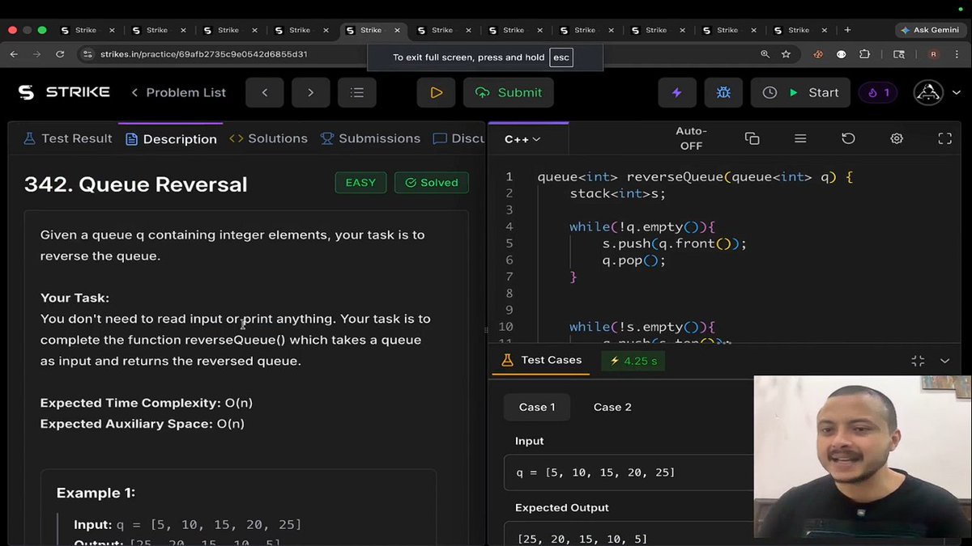Select the Description tab
This screenshot has height=546, width=972.
[171, 139]
